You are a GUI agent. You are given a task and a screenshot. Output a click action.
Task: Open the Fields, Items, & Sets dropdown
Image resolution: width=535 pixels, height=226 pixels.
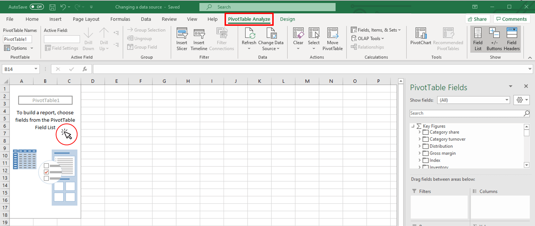[376, 30]
